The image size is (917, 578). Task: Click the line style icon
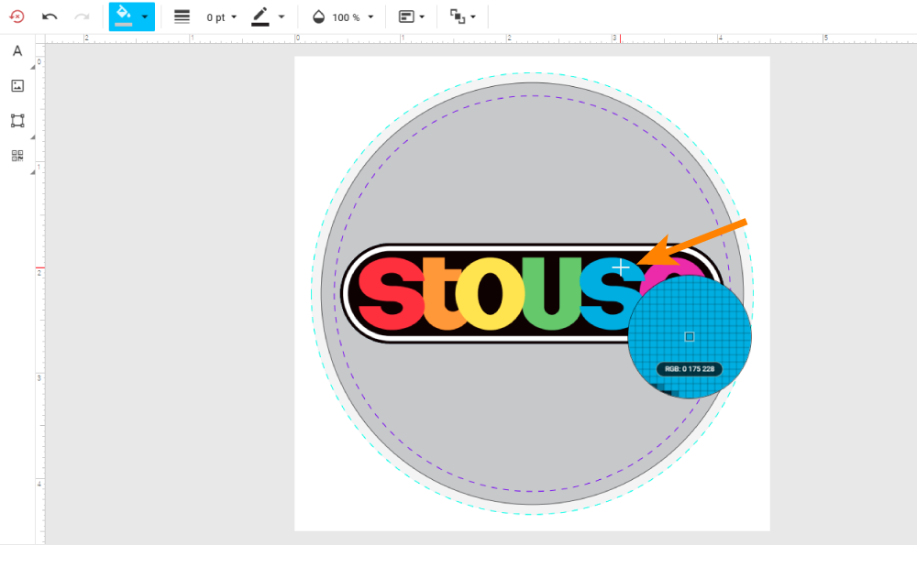pyautogui.click(x=182, y=16)
